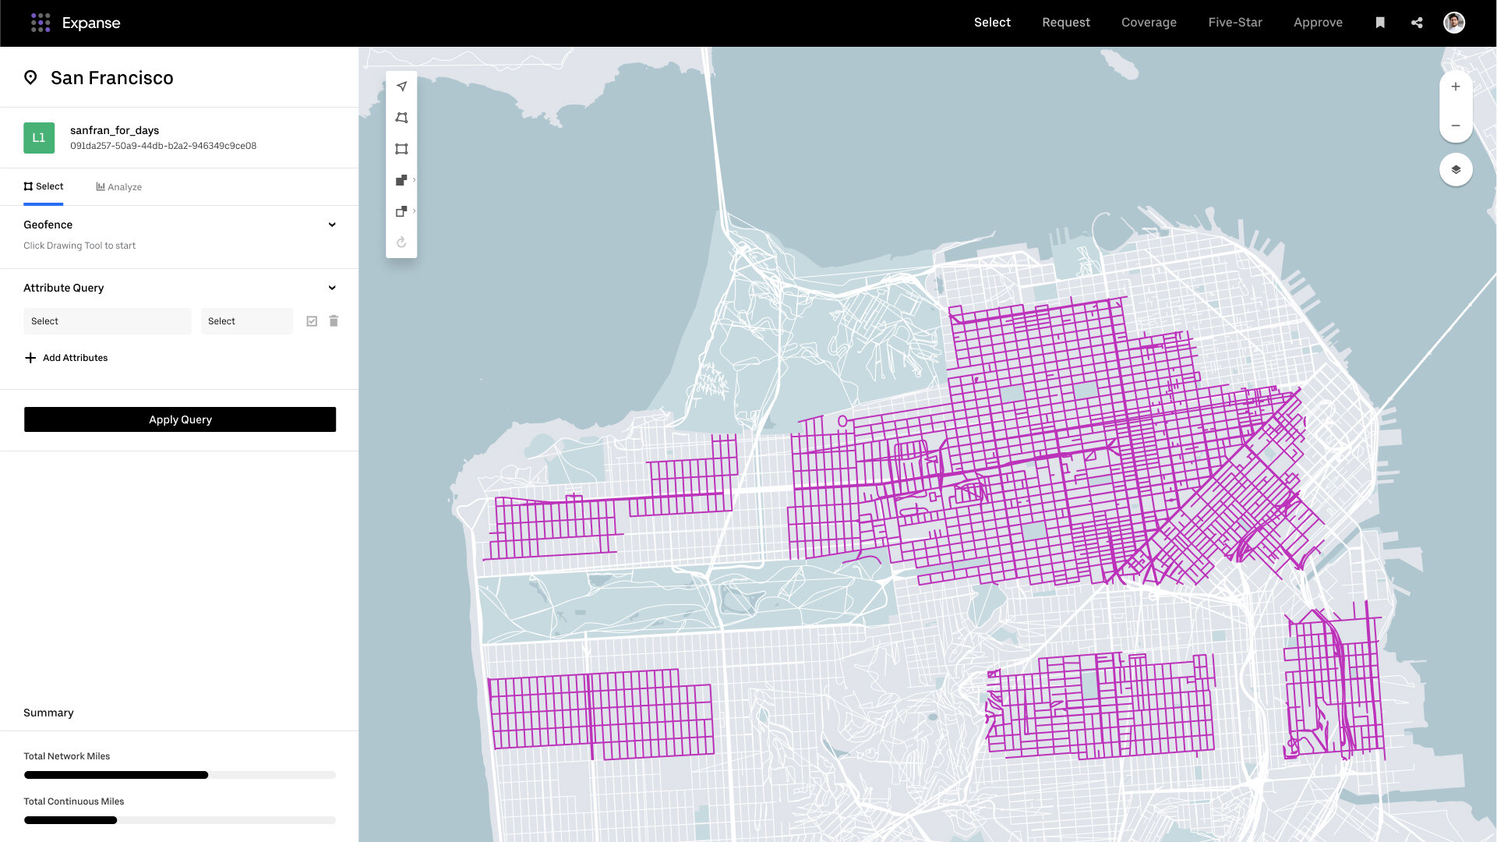The width and height of the screenshot is (1497, 842).
Task: Click the filled overlapping squares union tool
Action: (x=401, y=180)
